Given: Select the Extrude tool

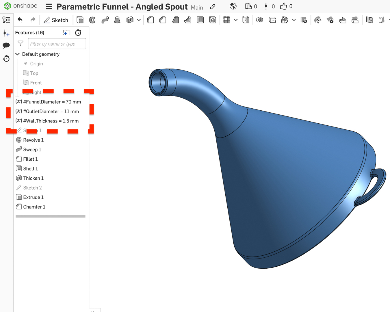Looking at the screenshot, I should pos(80,20).
